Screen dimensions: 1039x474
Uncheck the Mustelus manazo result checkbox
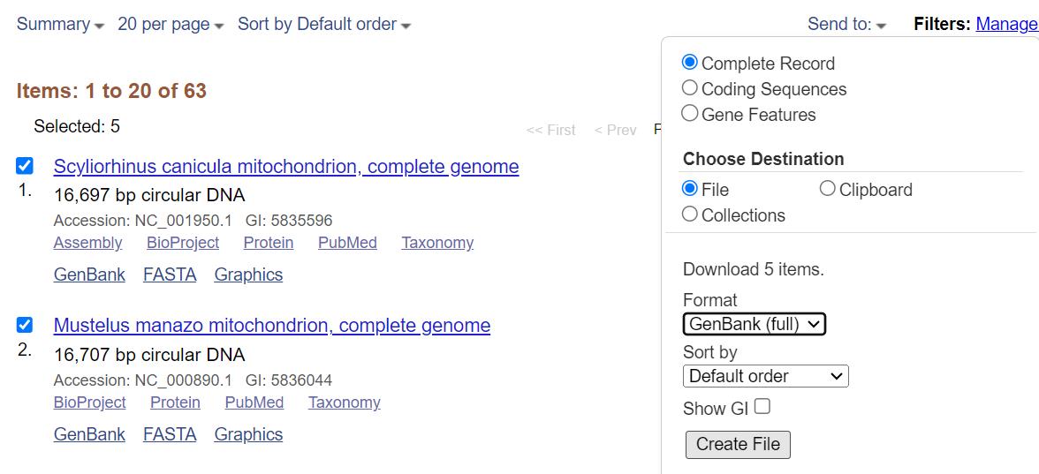click(x=25, y=325)
